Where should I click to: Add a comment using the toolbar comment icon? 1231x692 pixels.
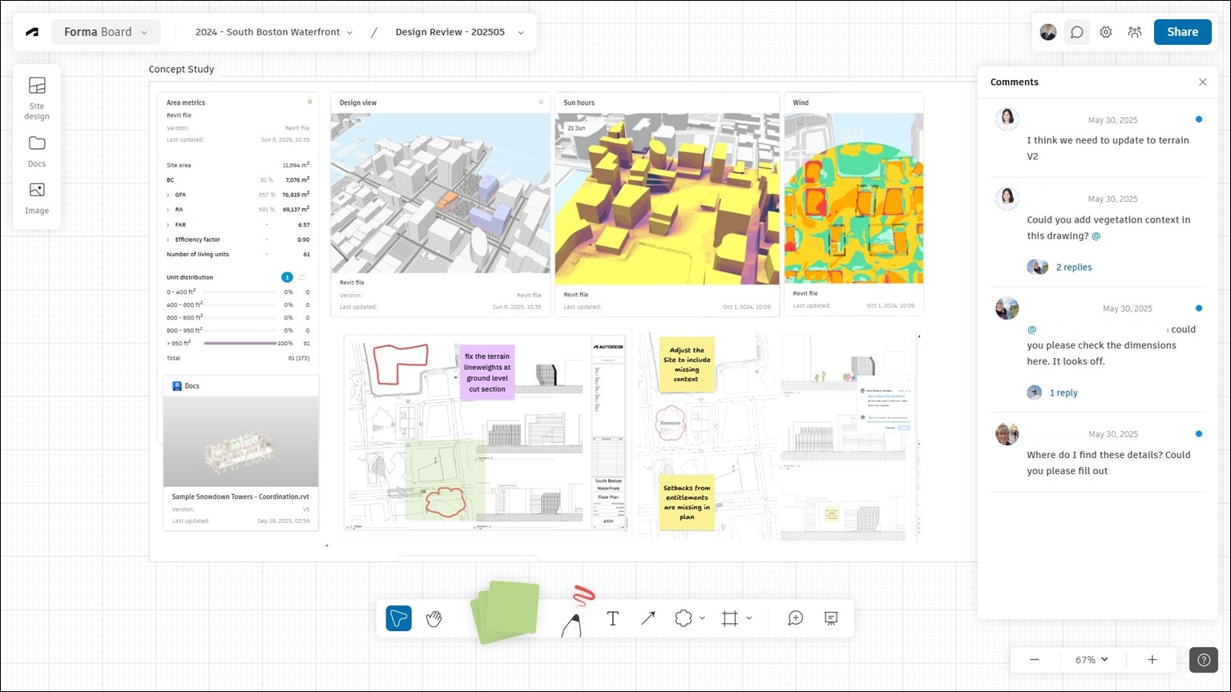click(x=795, y=618)
